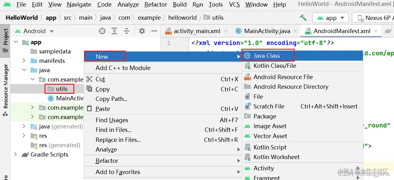Expand the manifests folder
The image size is (394, 180).
click(x=24, y=61)
